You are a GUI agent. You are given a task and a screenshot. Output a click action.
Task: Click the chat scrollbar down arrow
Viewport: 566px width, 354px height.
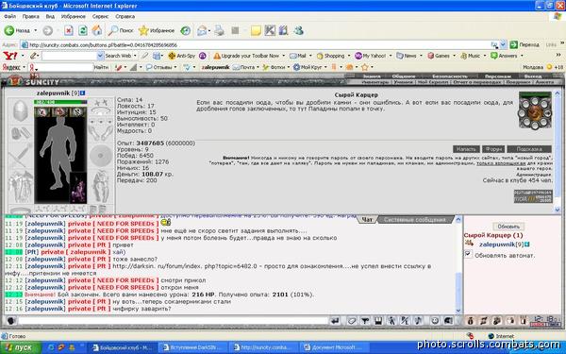[x=458, y=311]
